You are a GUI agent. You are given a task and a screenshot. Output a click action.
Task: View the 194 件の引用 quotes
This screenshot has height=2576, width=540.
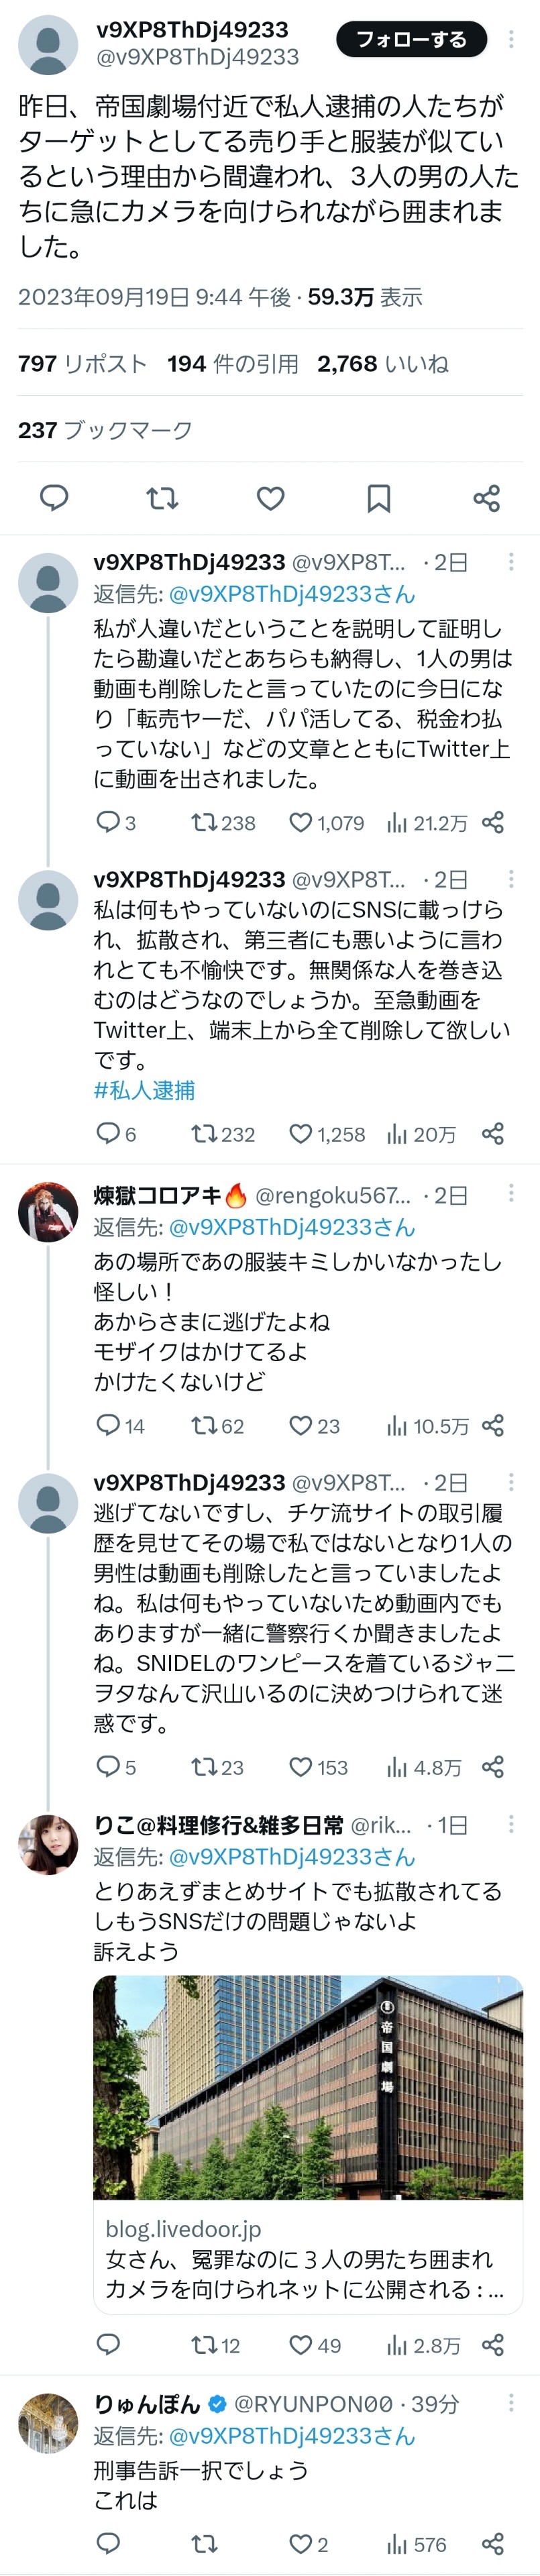pyautogui.click(x=232, y=364)
